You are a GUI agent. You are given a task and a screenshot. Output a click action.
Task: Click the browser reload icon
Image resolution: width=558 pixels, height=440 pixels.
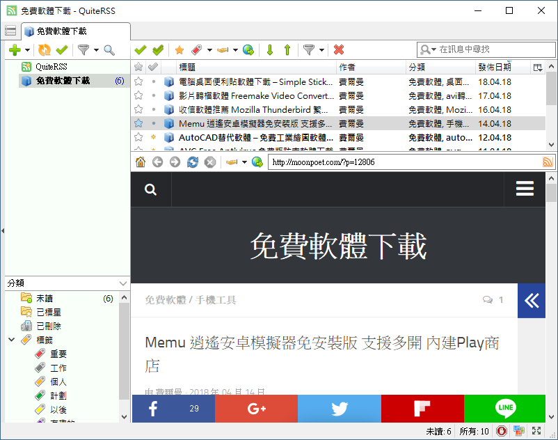coord(193,162)
